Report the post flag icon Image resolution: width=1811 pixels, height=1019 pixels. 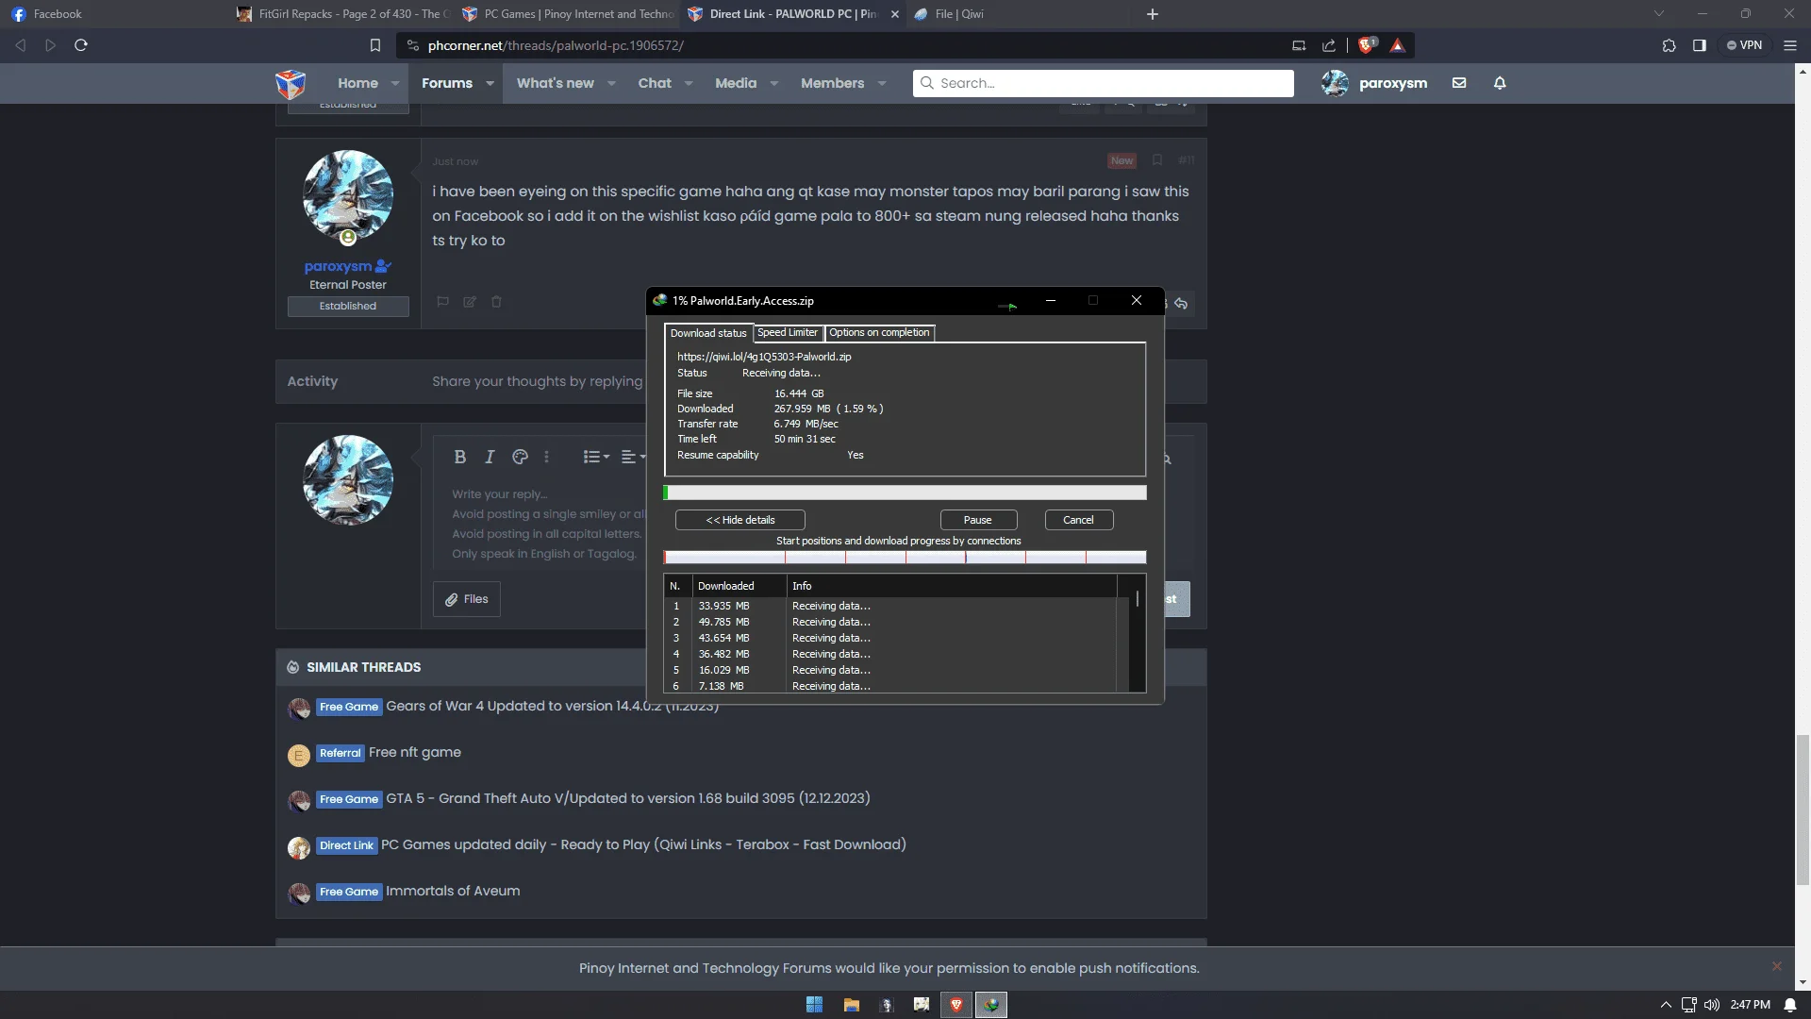[442, 302]
